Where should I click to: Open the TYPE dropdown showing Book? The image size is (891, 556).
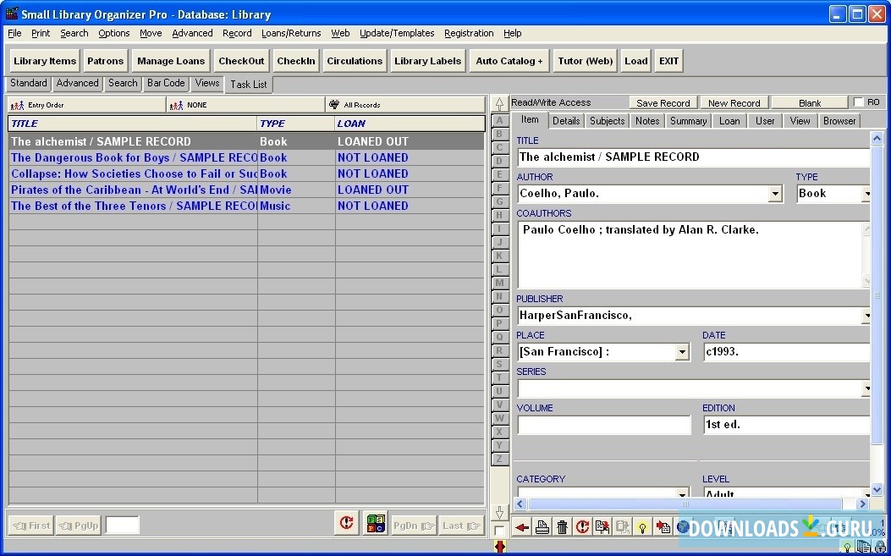click(x=868, y=194)
